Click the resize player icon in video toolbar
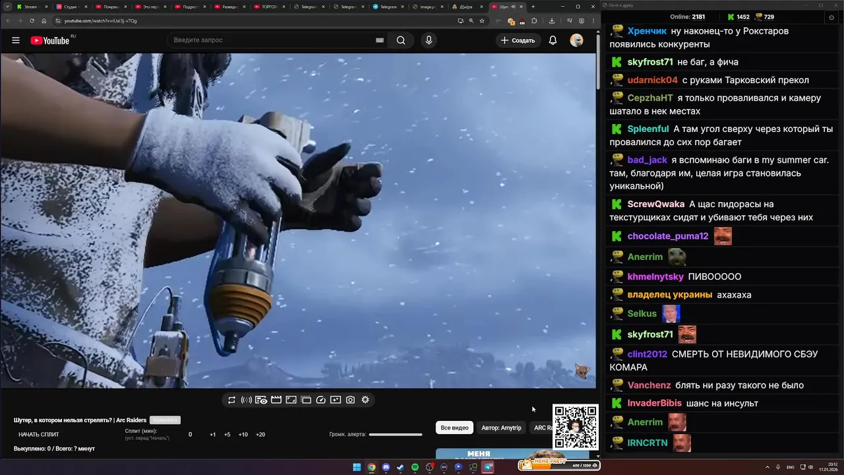This screenshot has width=844, height=475. 291,400
